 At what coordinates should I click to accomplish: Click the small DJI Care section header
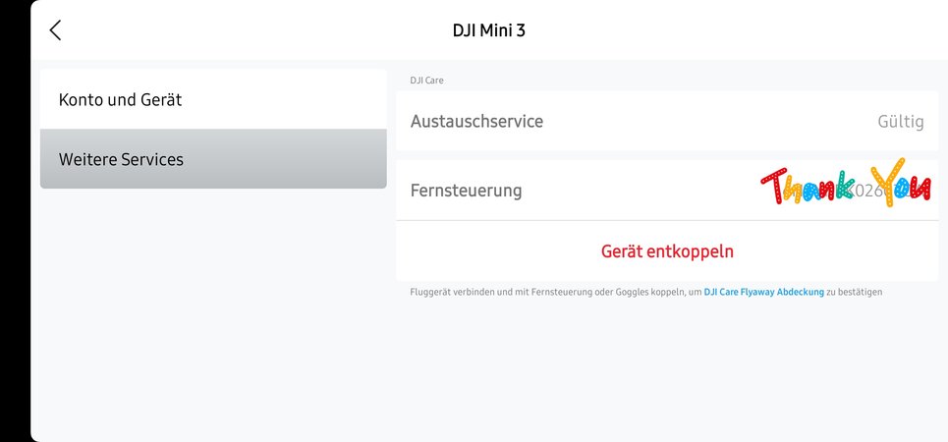tap(426, 81)
